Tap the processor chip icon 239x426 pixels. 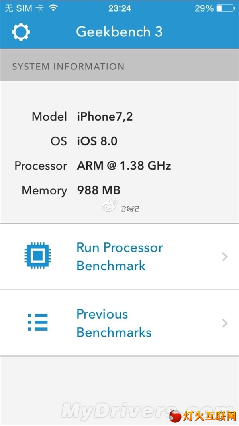click(x=37, y=256)
